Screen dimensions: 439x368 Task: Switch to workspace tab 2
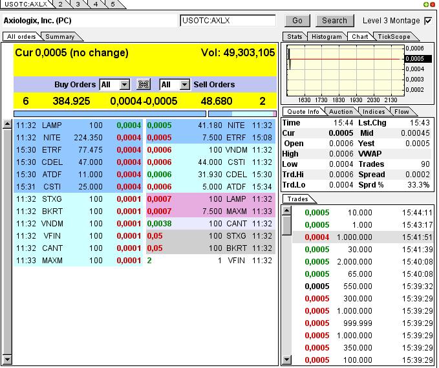[61, 4]
